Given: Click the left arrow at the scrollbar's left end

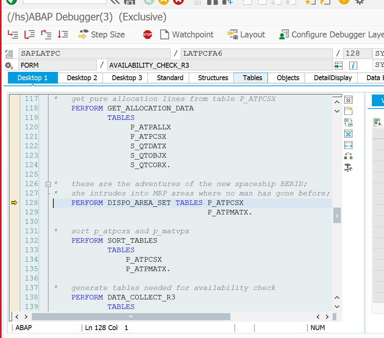Looking at the screenshot, I should coord(17,317).
